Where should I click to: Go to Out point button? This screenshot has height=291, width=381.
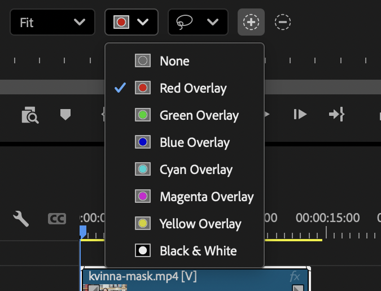337,114
